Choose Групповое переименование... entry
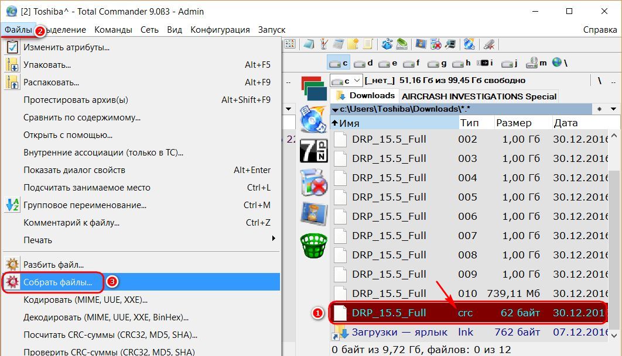 point(141,205)
